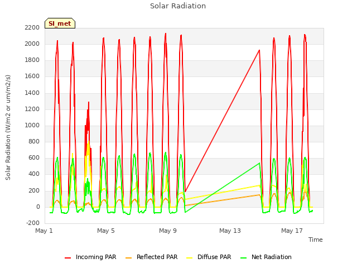
Task: Click the red Incoming PAR line across the data gap
Action: point(222,121)
